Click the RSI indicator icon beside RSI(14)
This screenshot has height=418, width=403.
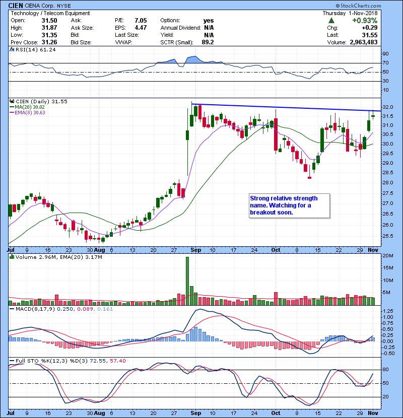(x=12, y=49)
